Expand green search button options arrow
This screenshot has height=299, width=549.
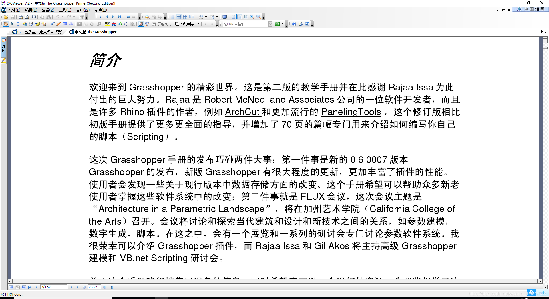pyautogui.click(x=282, y=24)
